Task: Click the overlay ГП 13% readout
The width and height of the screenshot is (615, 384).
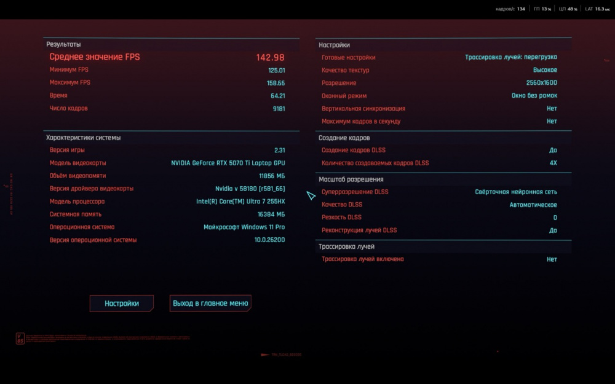Action: coord(542,9)
